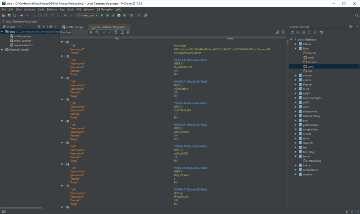Close the create_user.py tab
Viewport: 360px width, 214px height.
point(85,27)
